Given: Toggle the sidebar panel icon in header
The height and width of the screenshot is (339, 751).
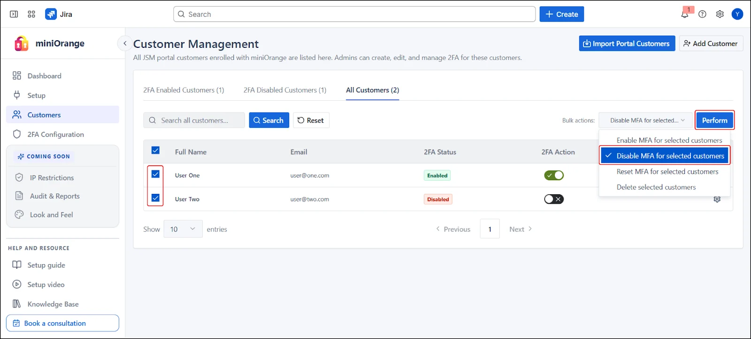Looking at the screenshot, I should (x=14, y=14).
